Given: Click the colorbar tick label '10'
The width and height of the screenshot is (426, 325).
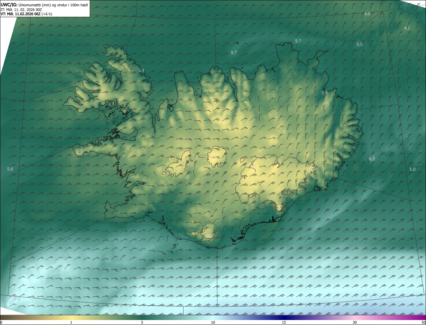Looking at the screenshot, I should 213,322.
